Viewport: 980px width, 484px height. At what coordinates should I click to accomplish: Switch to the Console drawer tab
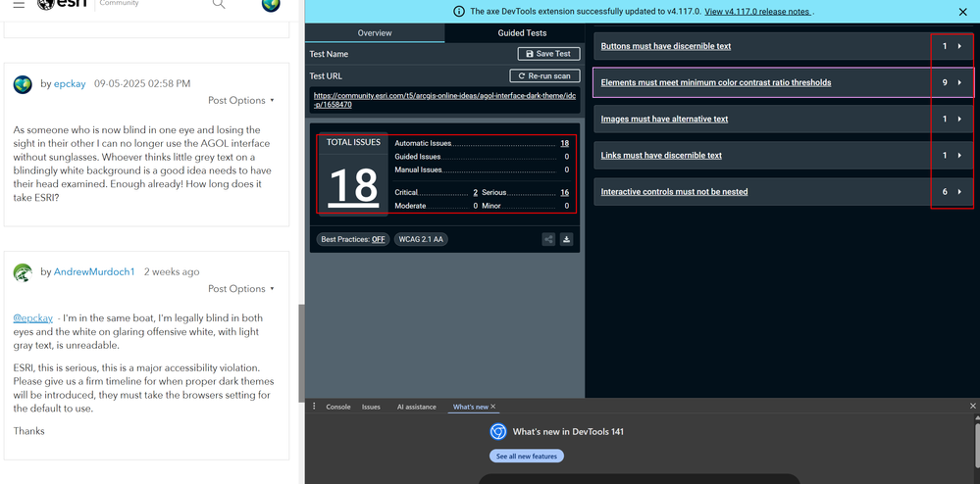click(338, 407)
